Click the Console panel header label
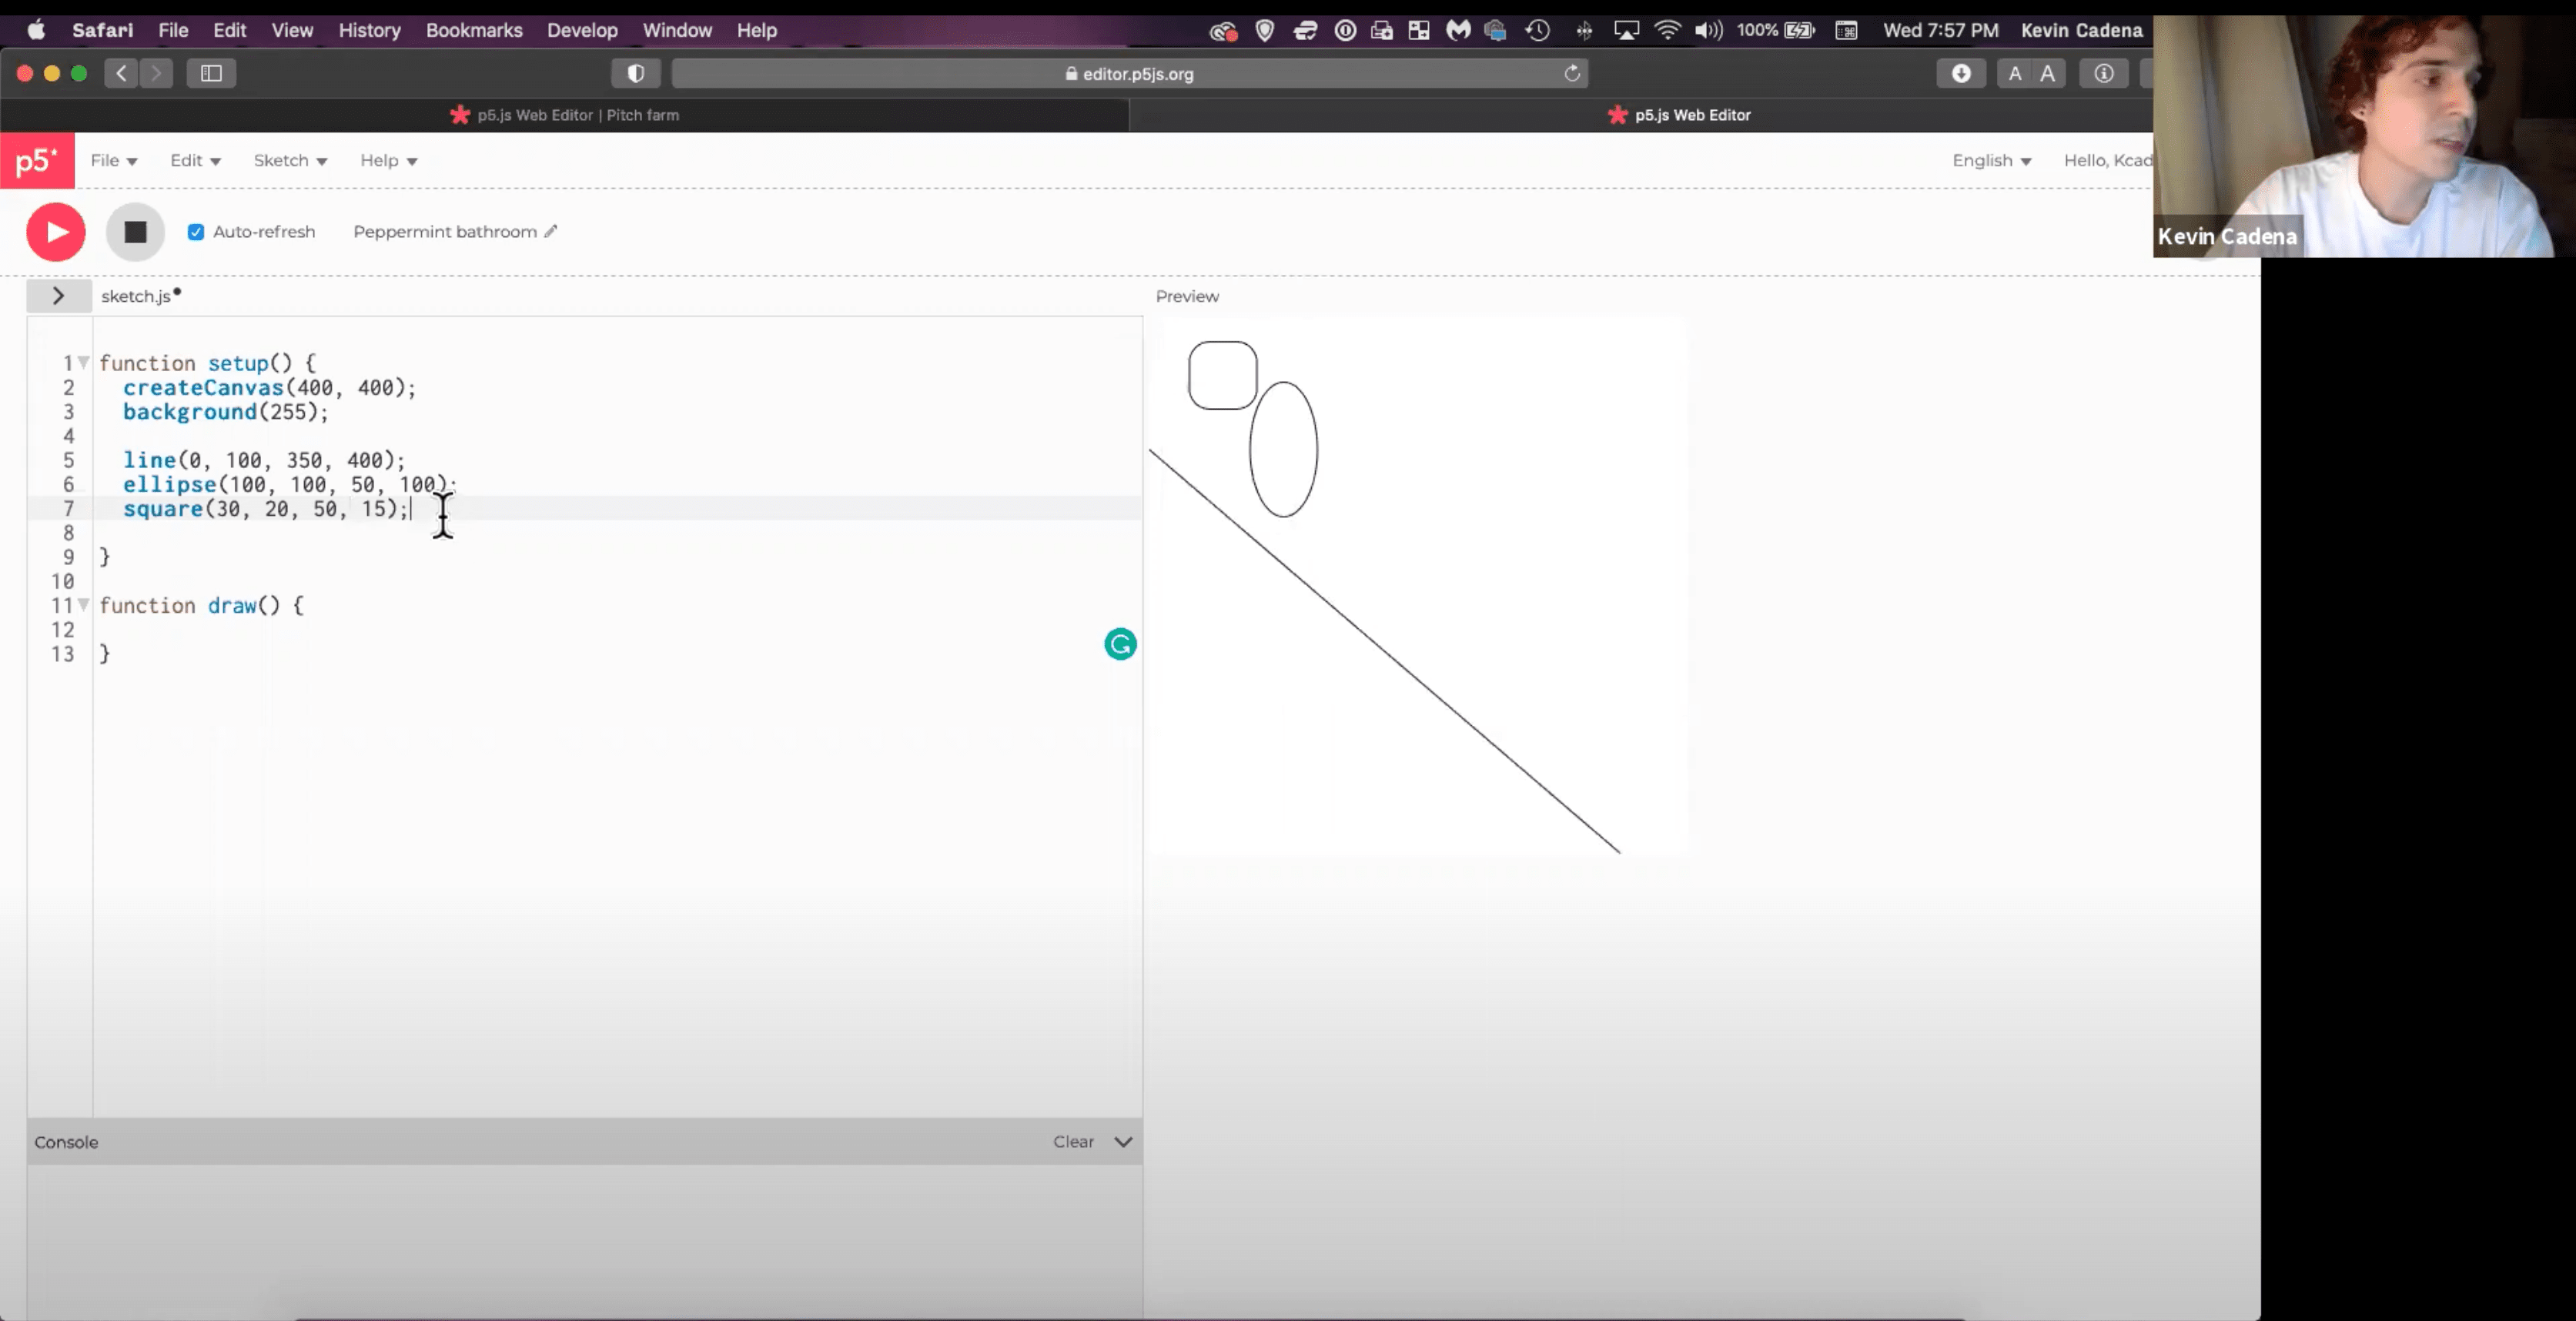Screen dimensions: 2576x1321 tap(66, 1142)
